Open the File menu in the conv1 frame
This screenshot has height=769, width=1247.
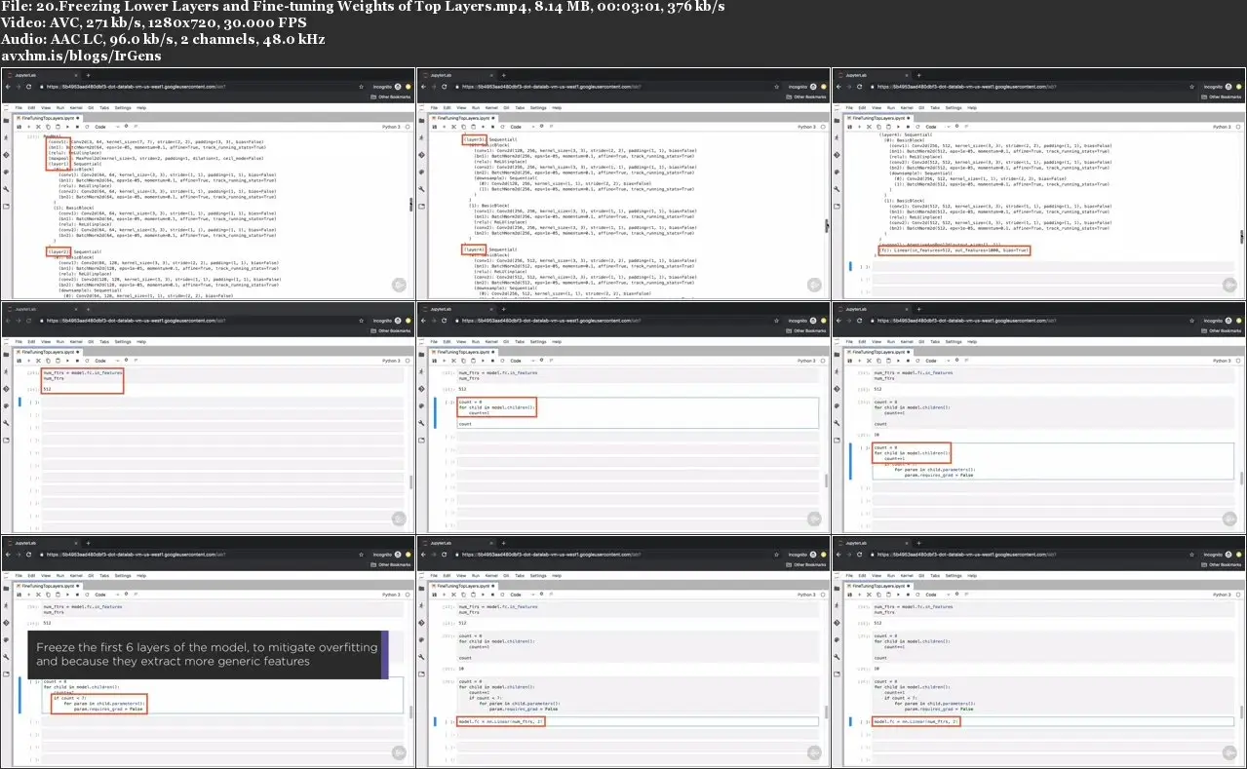19,107
